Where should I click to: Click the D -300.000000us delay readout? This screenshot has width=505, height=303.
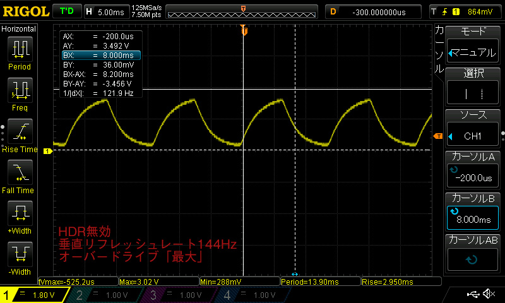[373, 12]
